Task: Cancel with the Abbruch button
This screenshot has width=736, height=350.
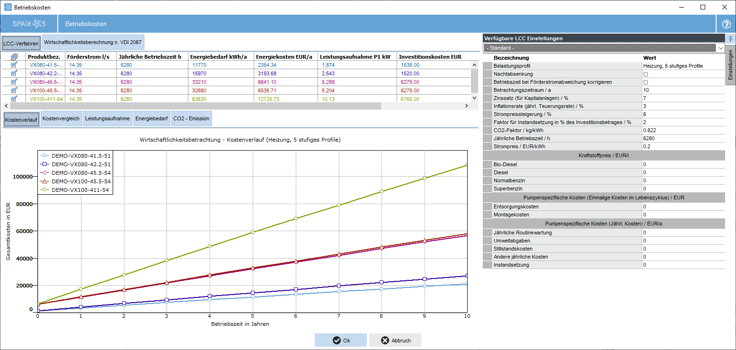Action: (395, 341)
